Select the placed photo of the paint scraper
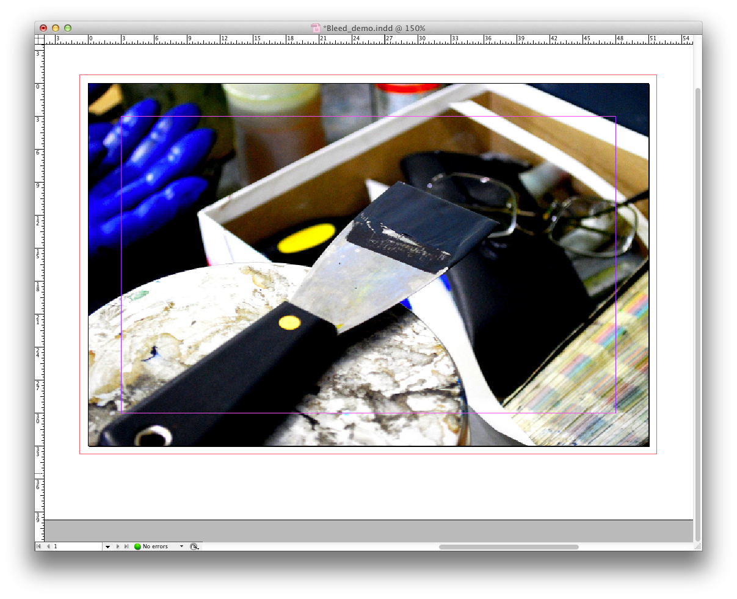 tap(368, 264)
